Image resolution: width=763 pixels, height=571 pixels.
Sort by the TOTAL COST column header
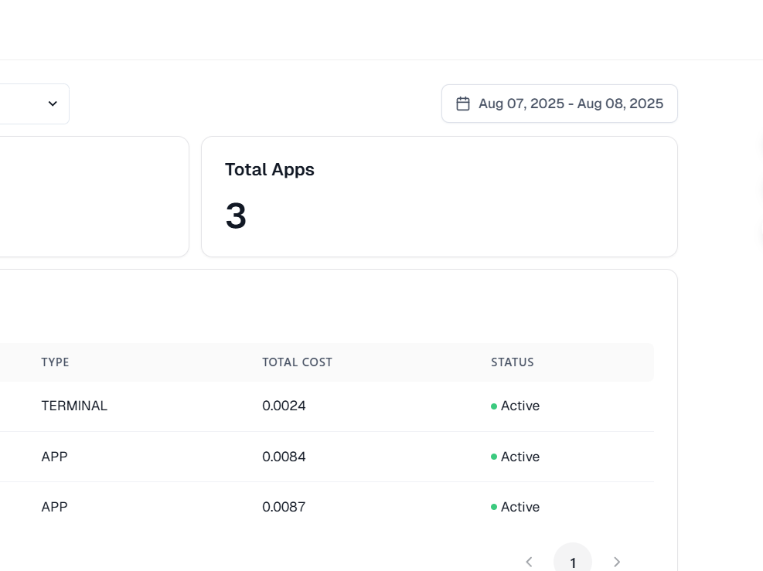tap(297, 362)
